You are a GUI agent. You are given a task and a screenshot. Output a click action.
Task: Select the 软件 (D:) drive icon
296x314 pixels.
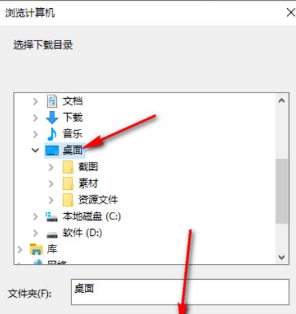tap(52, 234)
